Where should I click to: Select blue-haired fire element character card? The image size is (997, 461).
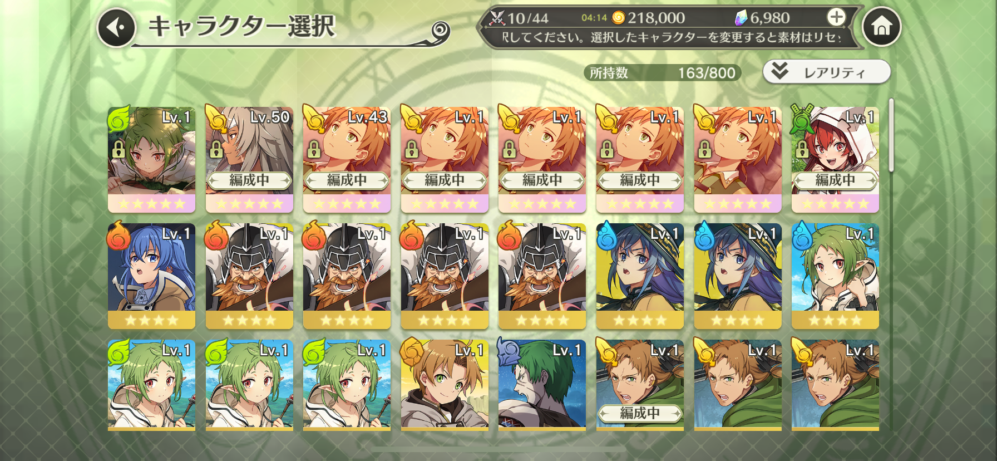point(151,276)
